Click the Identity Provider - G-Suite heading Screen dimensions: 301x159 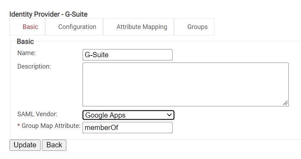point(48,14)
